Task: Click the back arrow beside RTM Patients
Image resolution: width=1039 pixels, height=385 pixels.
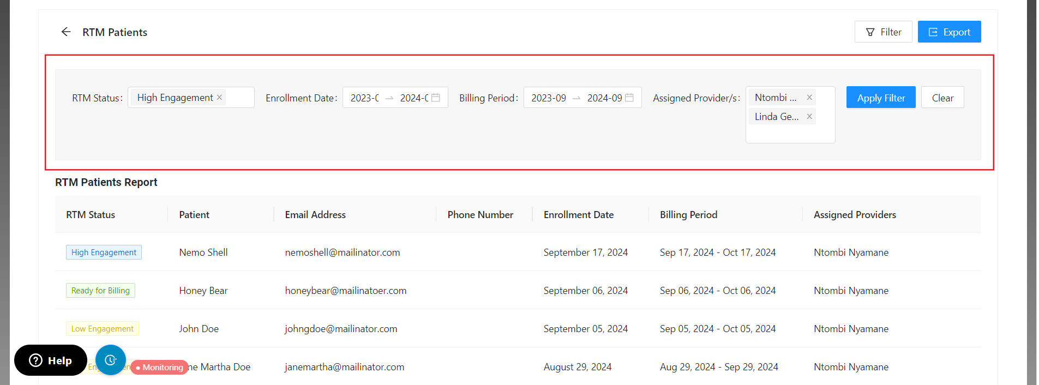Action: pyautogui.click(x=66, y=32)
